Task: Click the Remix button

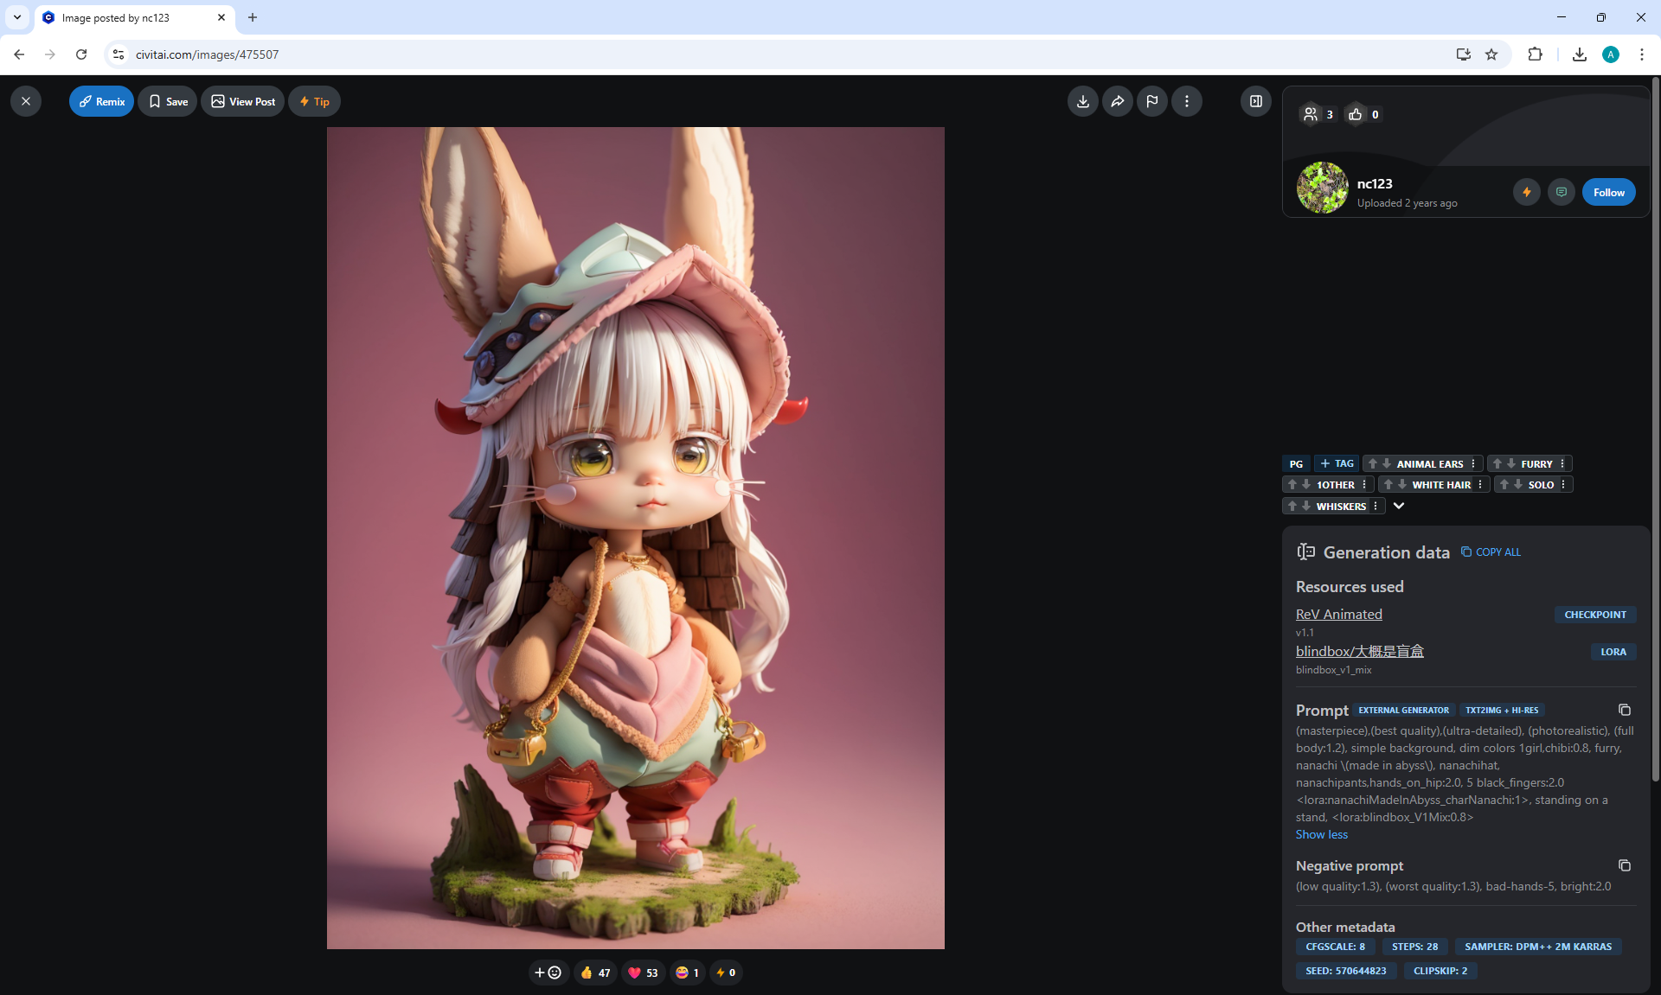Action: tap(101, 101)
